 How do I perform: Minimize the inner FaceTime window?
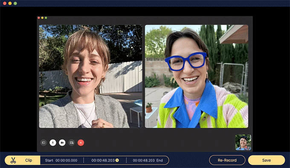(42, 18)
